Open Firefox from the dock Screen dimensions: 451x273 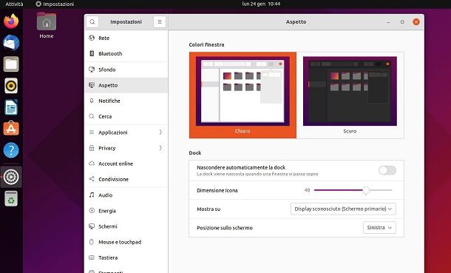pos(11,21)
